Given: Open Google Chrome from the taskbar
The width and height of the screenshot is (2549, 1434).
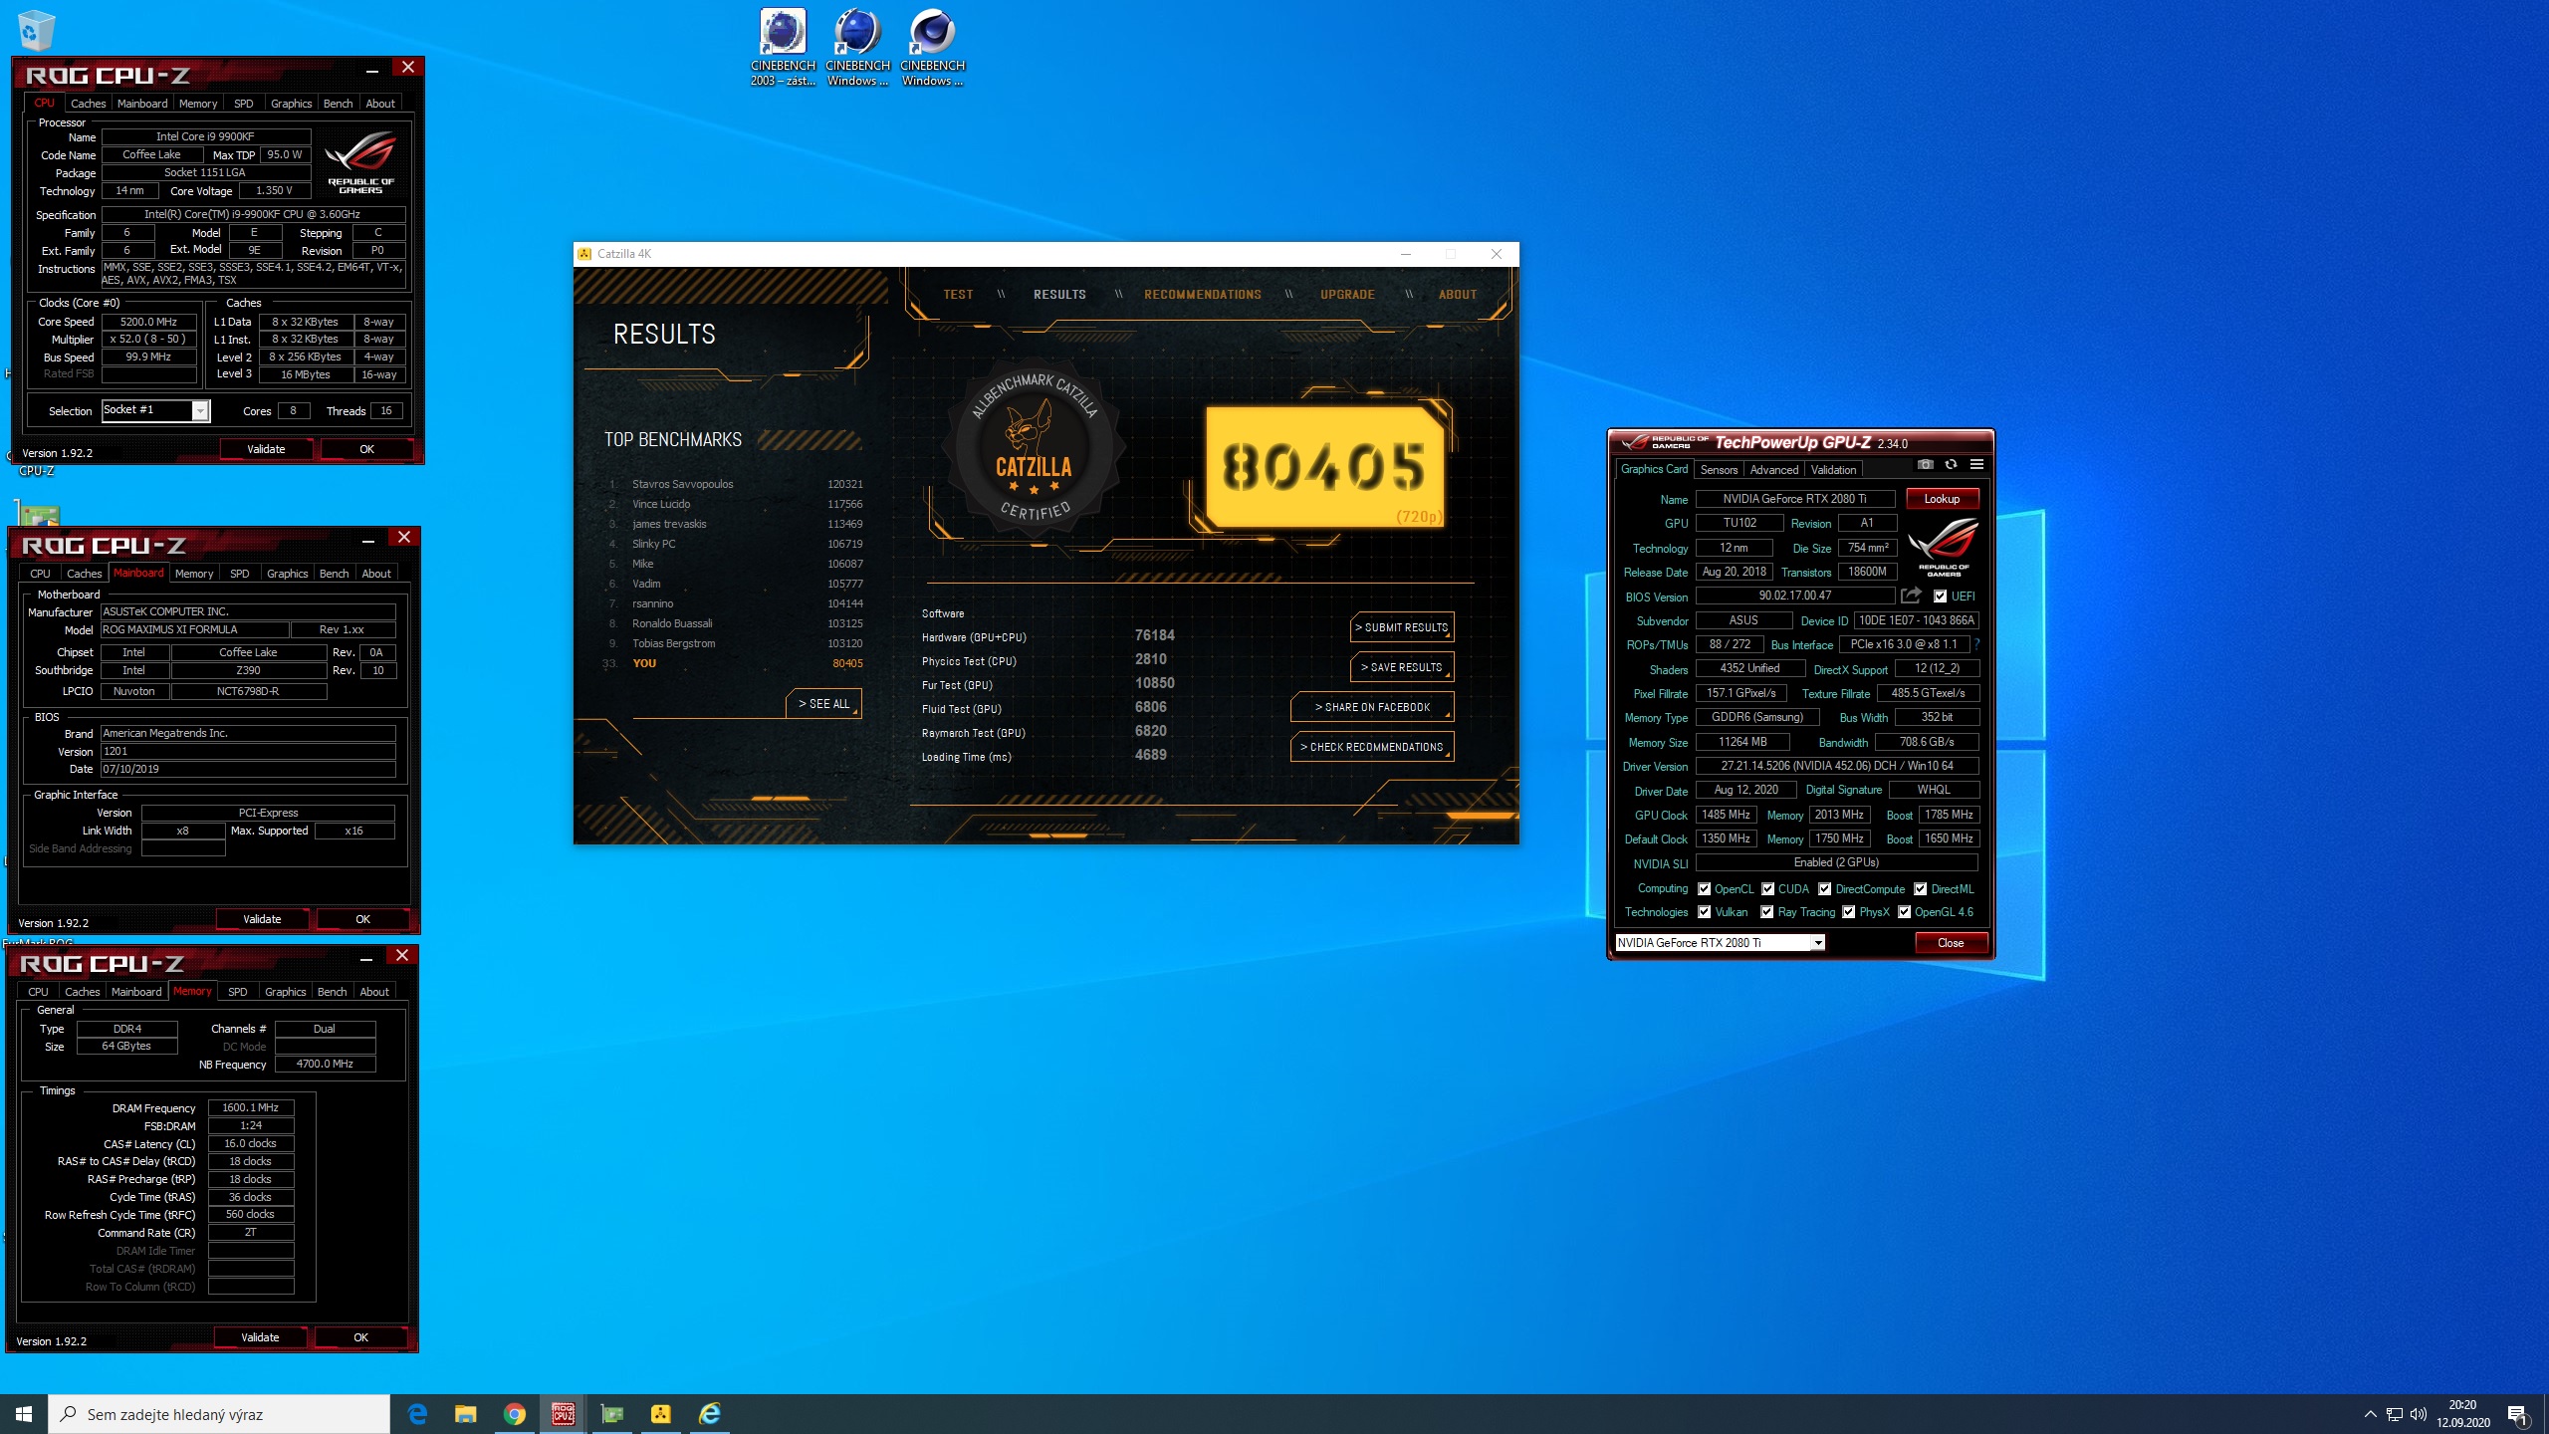Looking at the screenshot, I should click(514, 1414).
